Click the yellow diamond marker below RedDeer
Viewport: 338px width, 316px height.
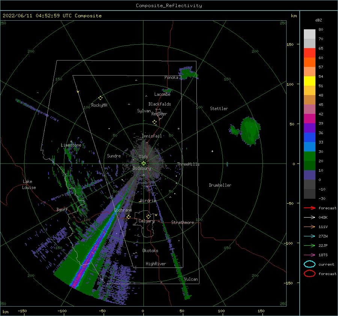[x=154, y=122]
